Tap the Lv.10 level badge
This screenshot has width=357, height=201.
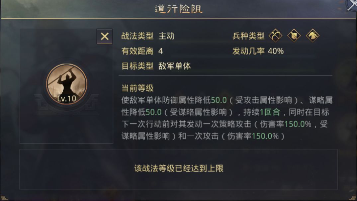click(x=66, y=99)
